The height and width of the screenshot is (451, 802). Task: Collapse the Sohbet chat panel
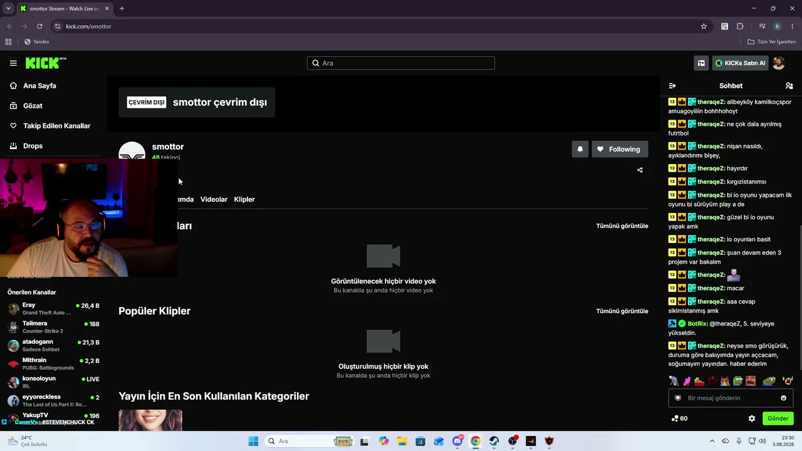[x=672, y=86]
